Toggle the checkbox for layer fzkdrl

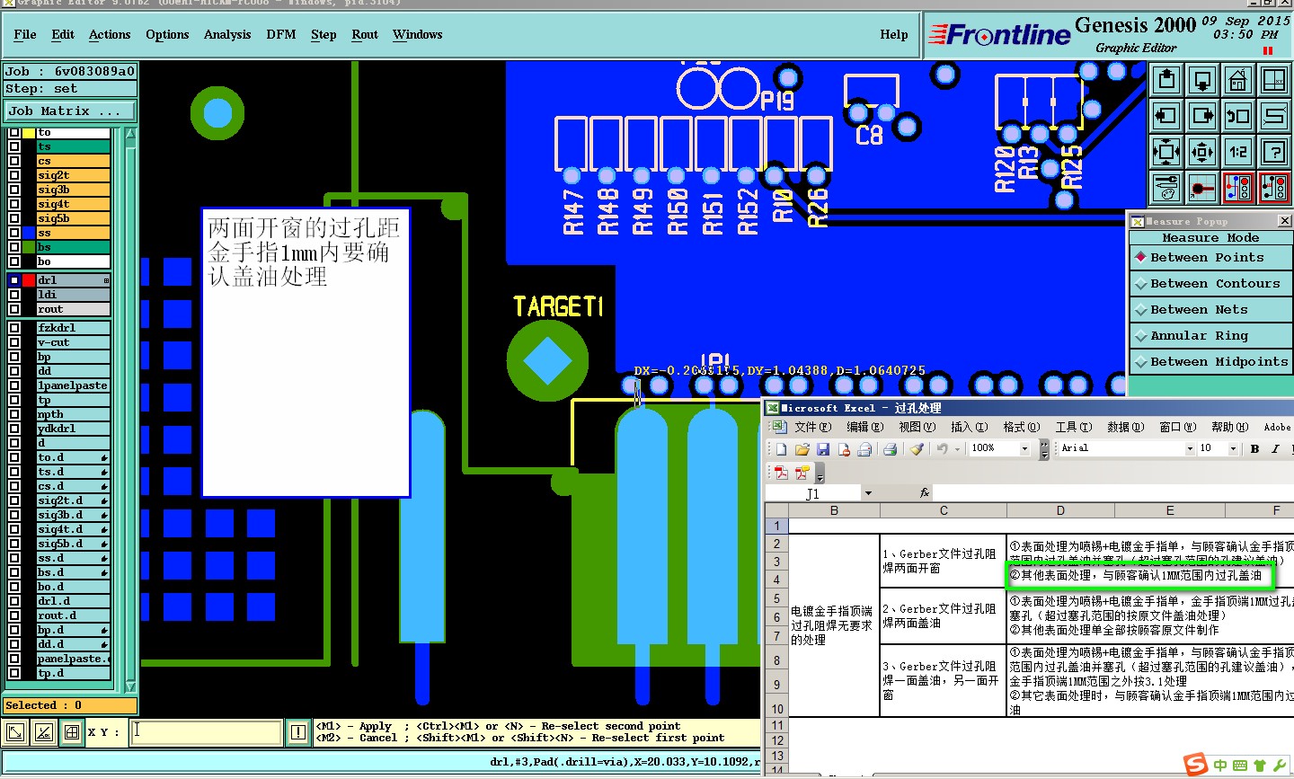point(14,328)
